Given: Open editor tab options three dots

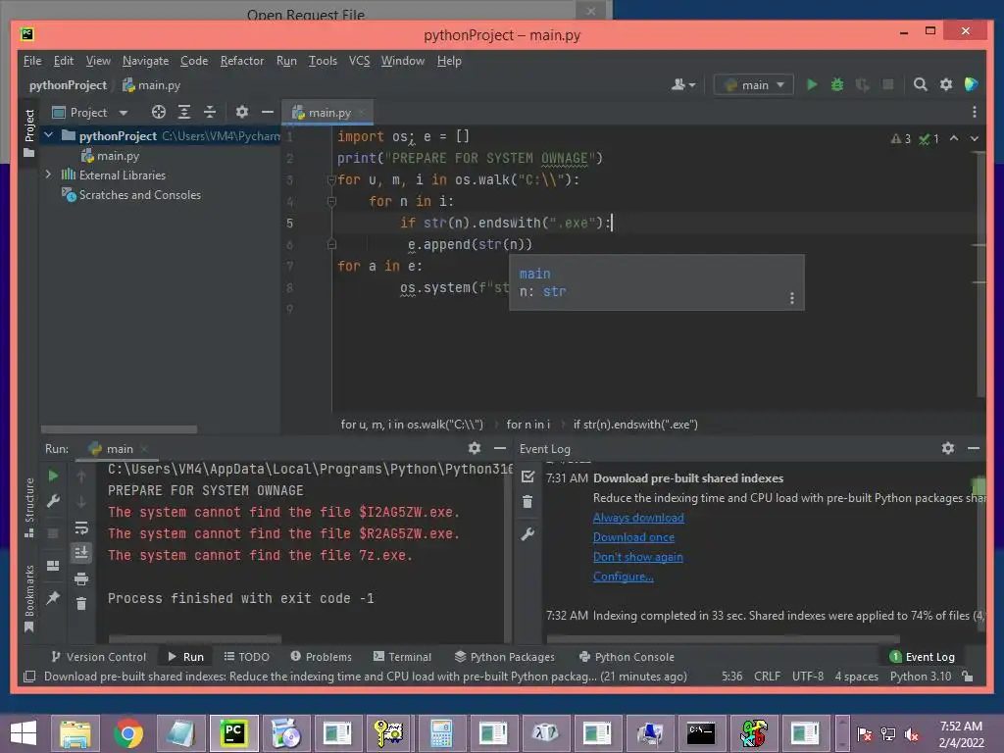Looking at the screenshot, I should click(974, 112).
